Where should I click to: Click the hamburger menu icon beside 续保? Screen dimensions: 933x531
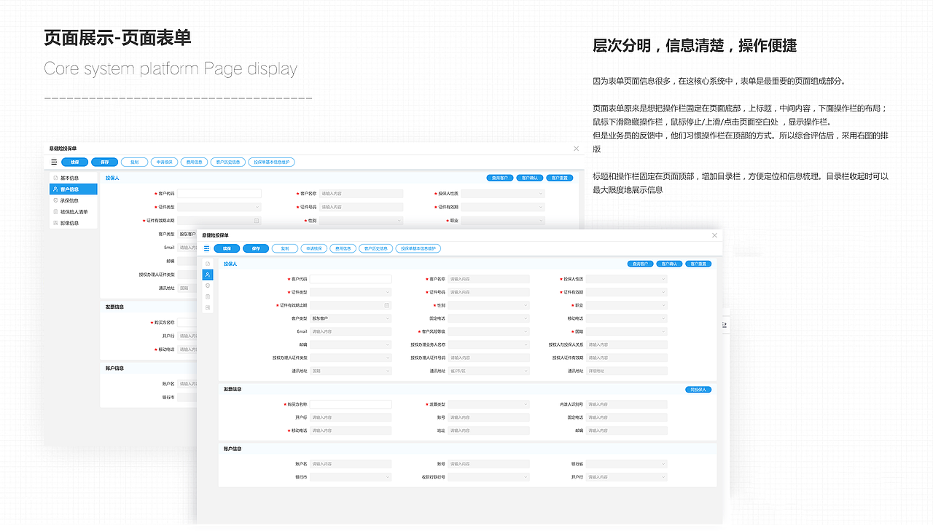206,248
